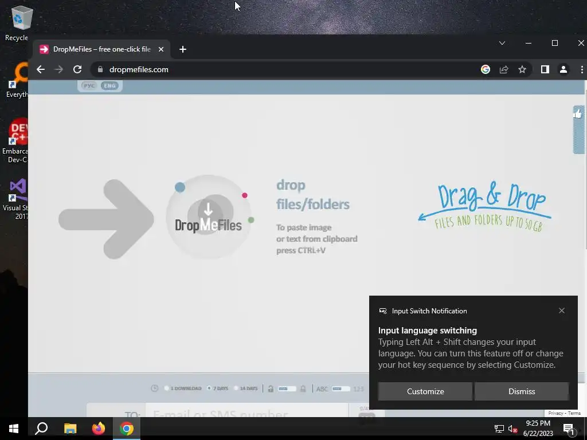This screenshot has width=587, height=440.
Task: Open a new browser tab
Action: 183,49
